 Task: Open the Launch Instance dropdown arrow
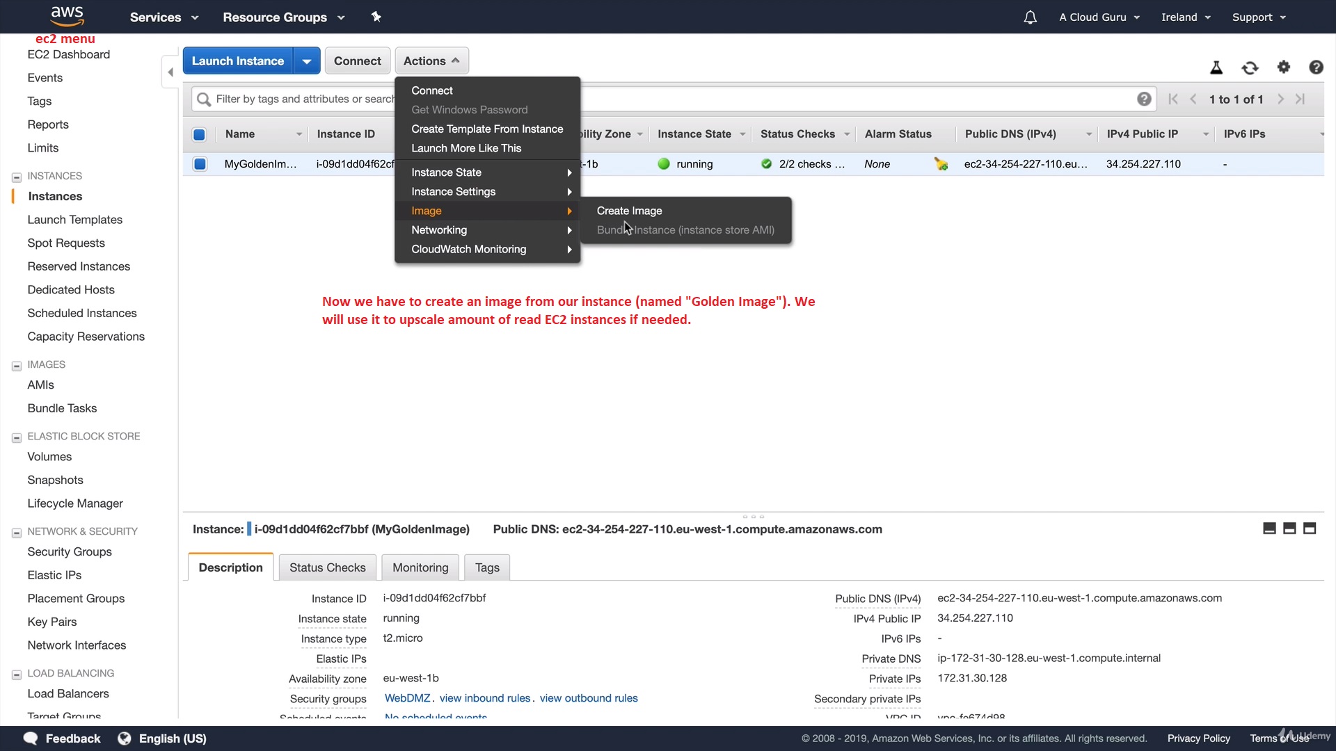click(307, 61)
